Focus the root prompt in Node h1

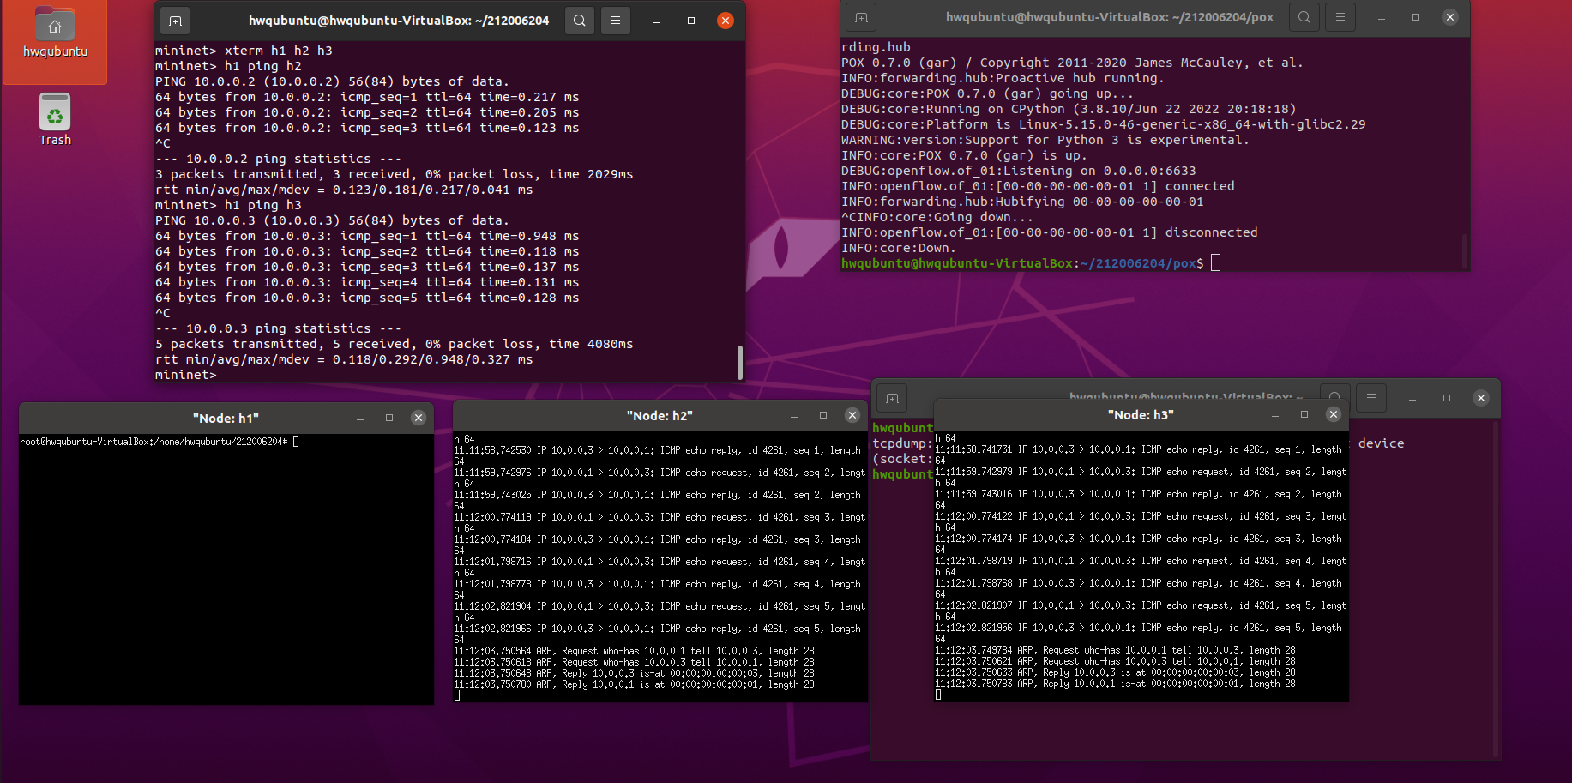[296, 442]
